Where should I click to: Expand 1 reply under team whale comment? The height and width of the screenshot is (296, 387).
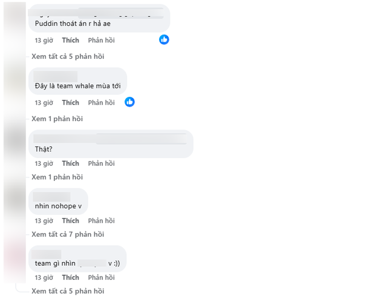(57, 119)
